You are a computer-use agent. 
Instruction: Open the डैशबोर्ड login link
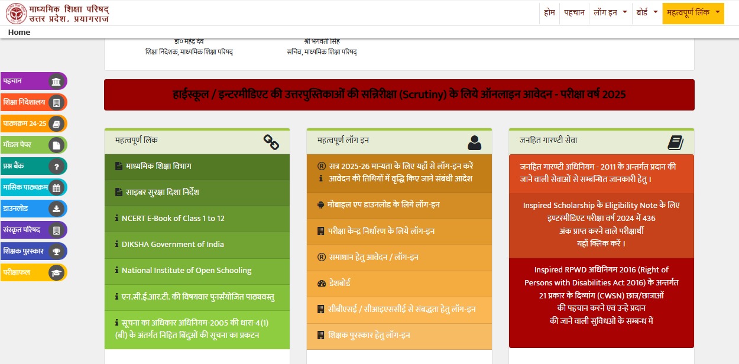(x=339, y=284)
